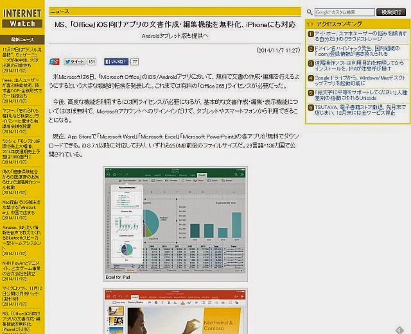Click the article headline about MS Office iOS
411x334 pixels.
coord(175,24)
